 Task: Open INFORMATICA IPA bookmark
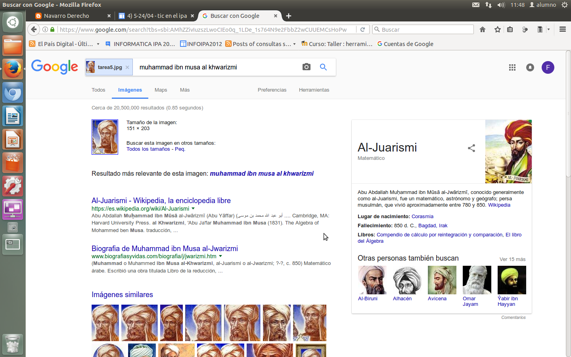pyautogui.click(x=140, y=44)
